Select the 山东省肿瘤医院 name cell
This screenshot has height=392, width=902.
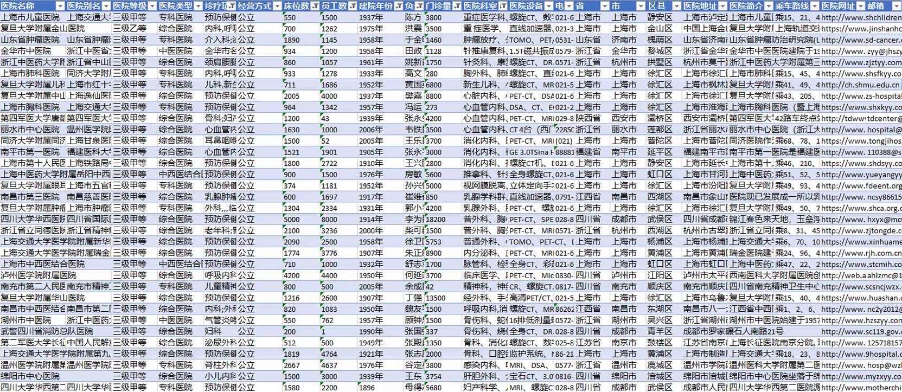coord(33,40)
